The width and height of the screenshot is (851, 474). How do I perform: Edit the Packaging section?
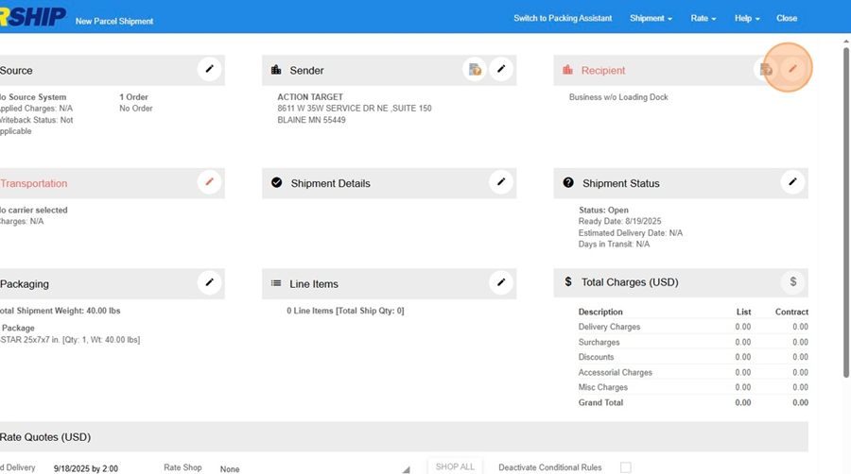[x=210, y=282]
